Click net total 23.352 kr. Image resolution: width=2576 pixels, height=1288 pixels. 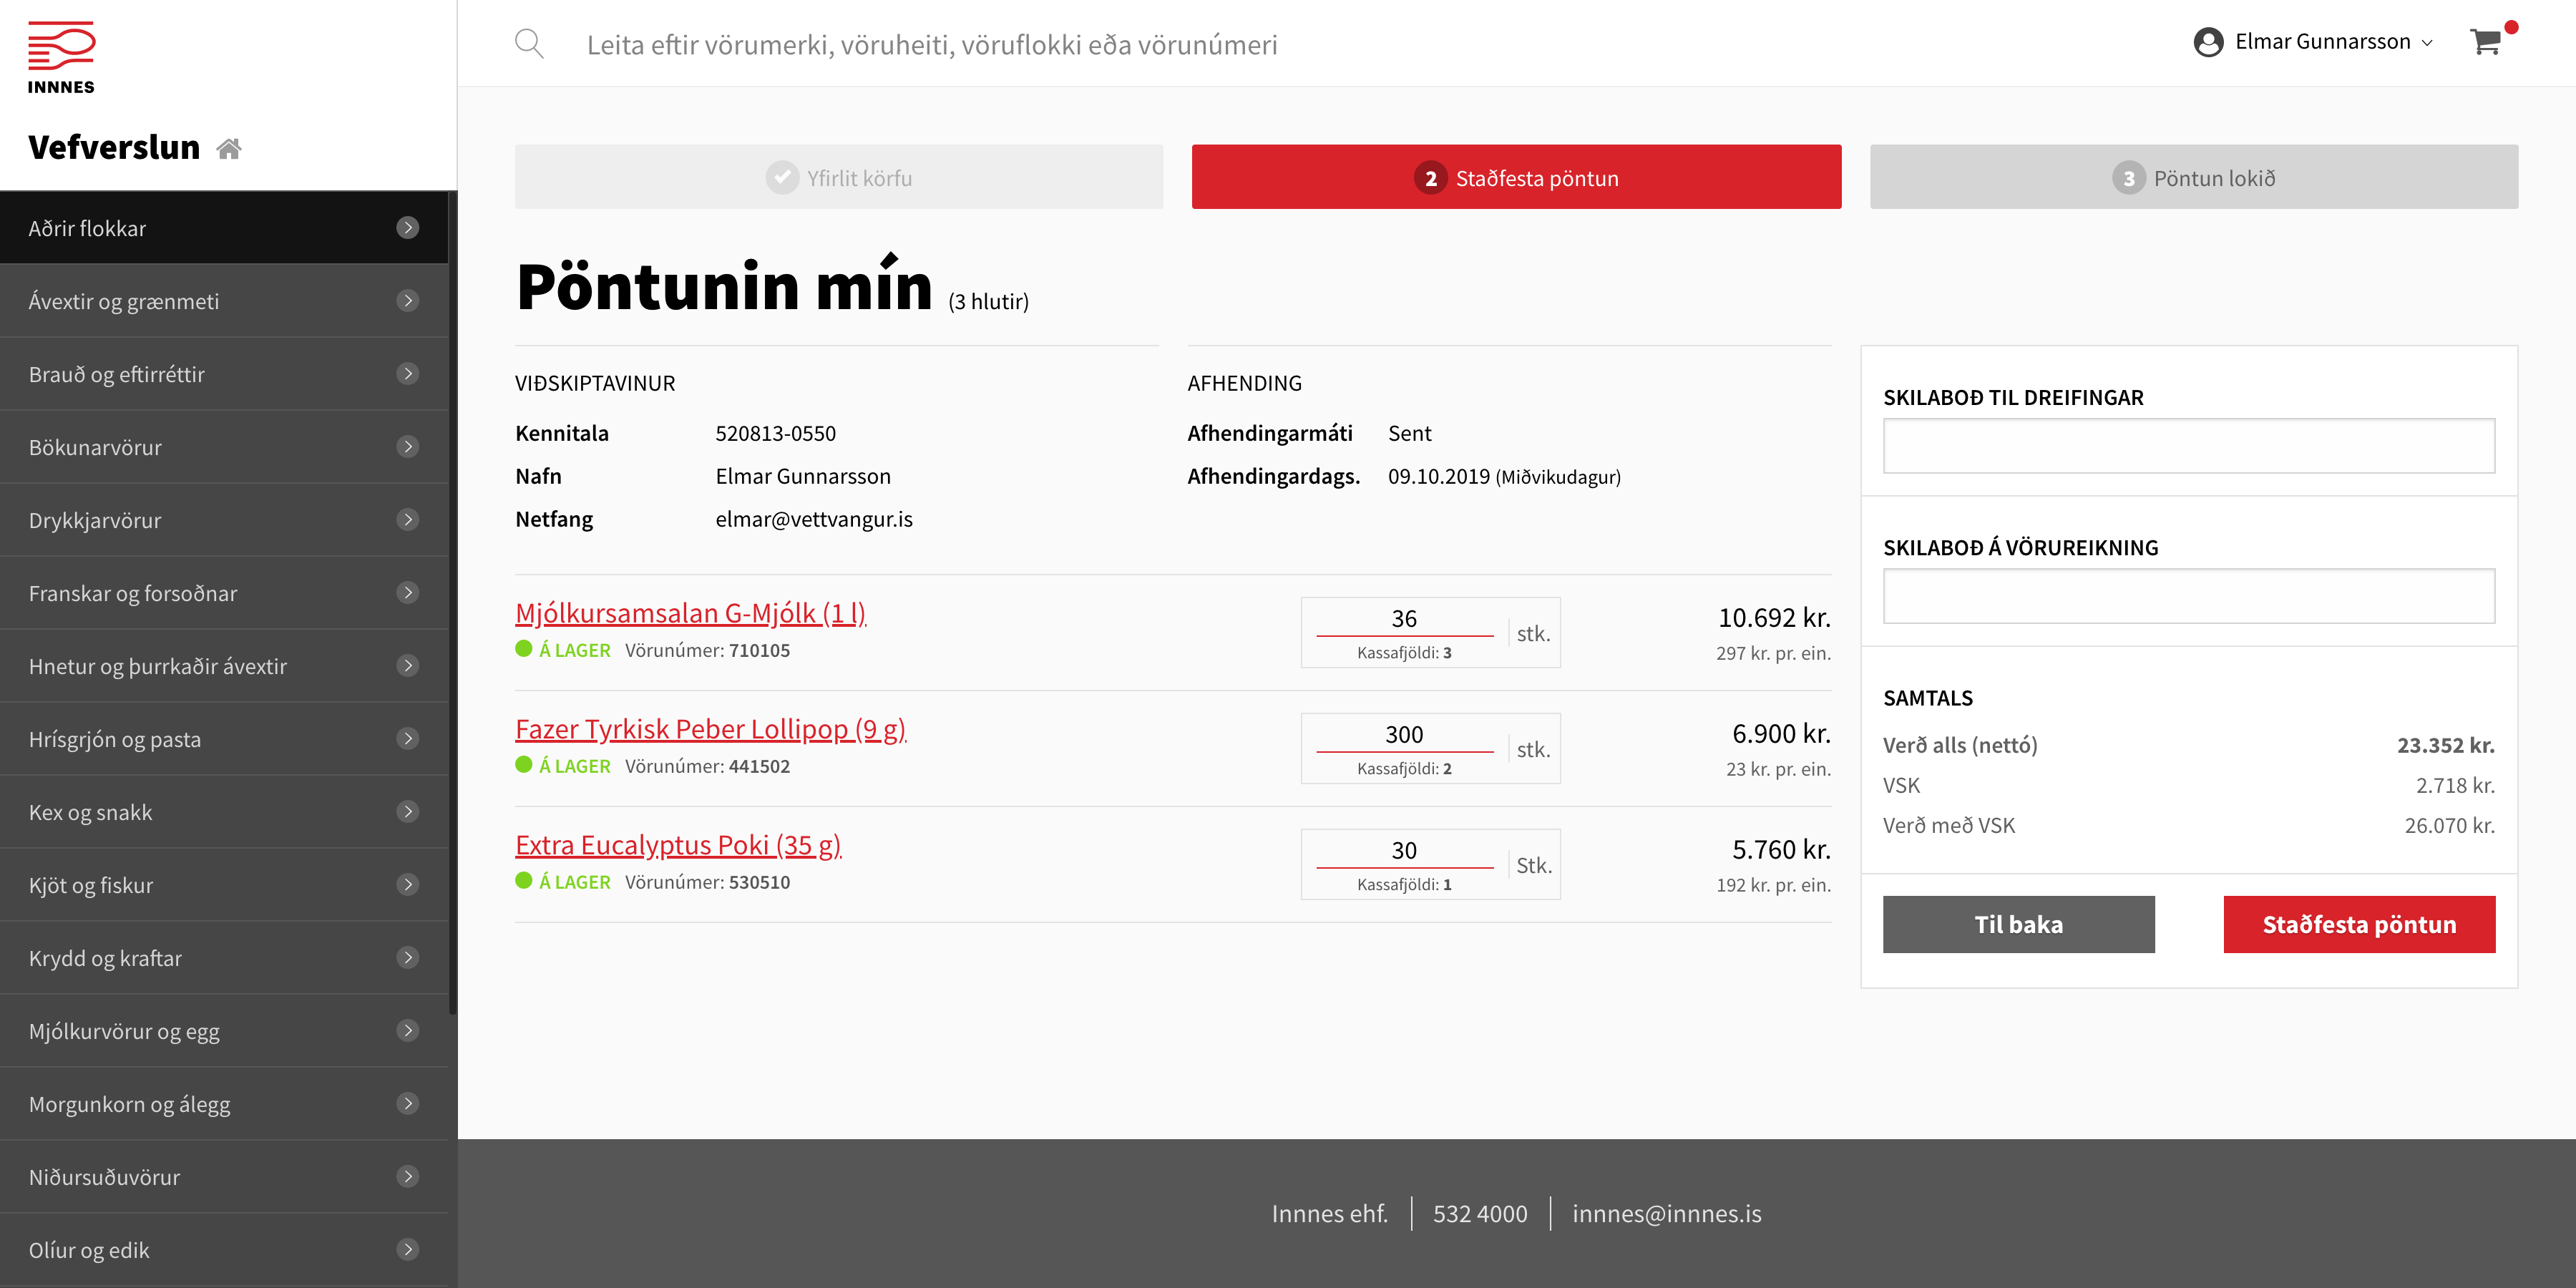pyautogui.click(x=2446, y=745)
